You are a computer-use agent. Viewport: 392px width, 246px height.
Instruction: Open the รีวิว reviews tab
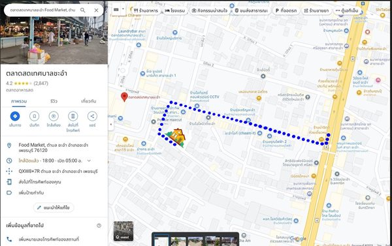pyautogui.click(x=54, y=101)
